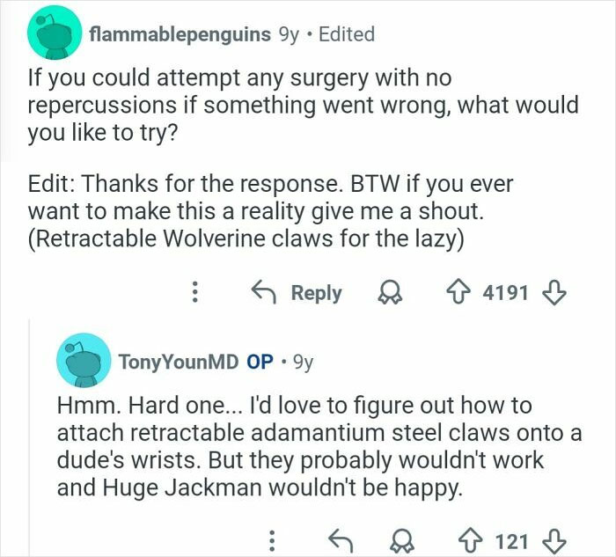
Task: Upvote TonyYounMD's reply
Action: 471,539
